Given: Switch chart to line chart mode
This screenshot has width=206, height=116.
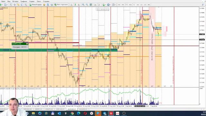Looking at the screenshot, I should click(79, 5).
